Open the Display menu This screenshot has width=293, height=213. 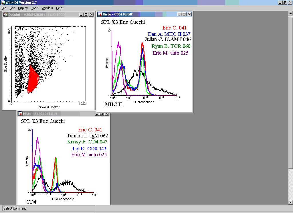tap(23, 8)
